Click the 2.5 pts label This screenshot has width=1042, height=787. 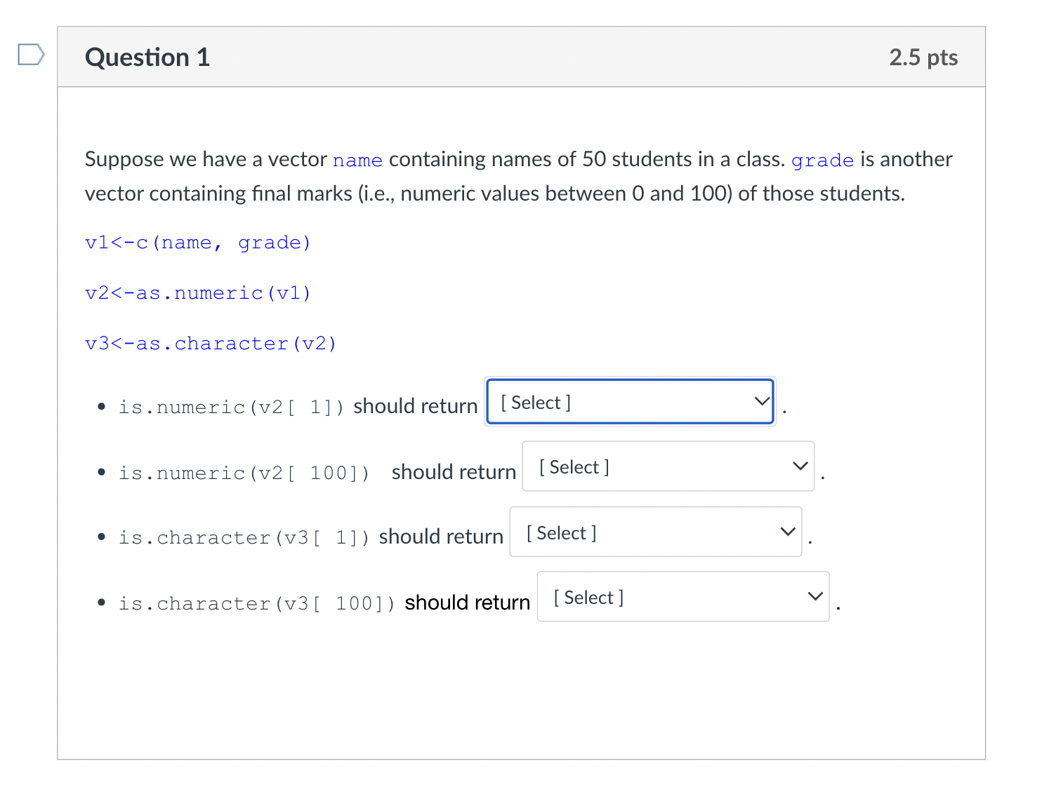[923, 58]
